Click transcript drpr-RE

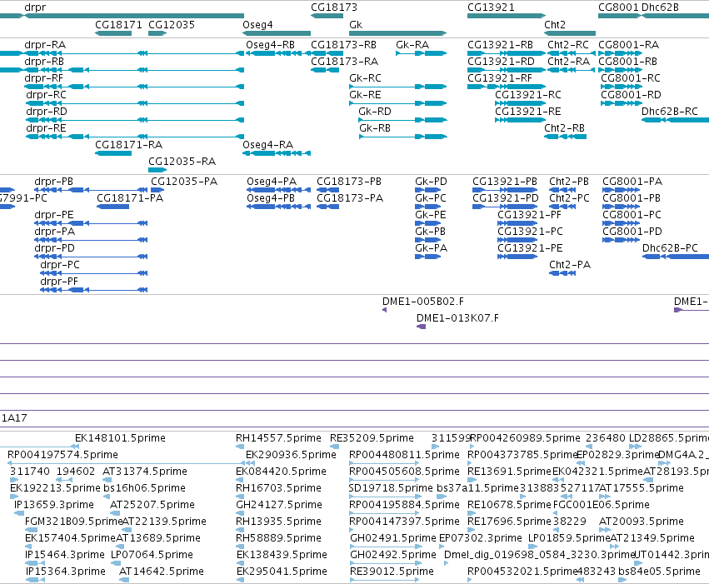(x=135, y=137)
